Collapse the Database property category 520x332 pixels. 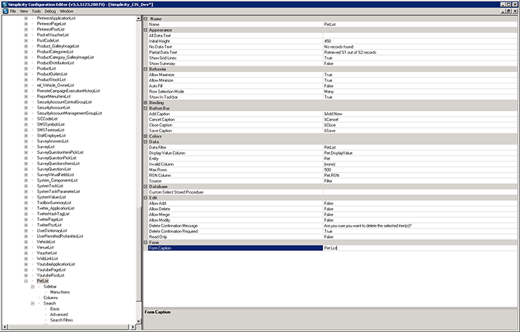(145, 187)
